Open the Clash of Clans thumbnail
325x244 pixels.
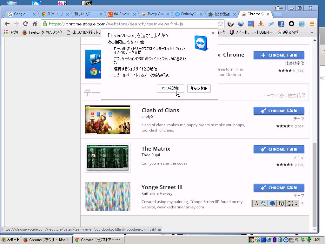108,120
